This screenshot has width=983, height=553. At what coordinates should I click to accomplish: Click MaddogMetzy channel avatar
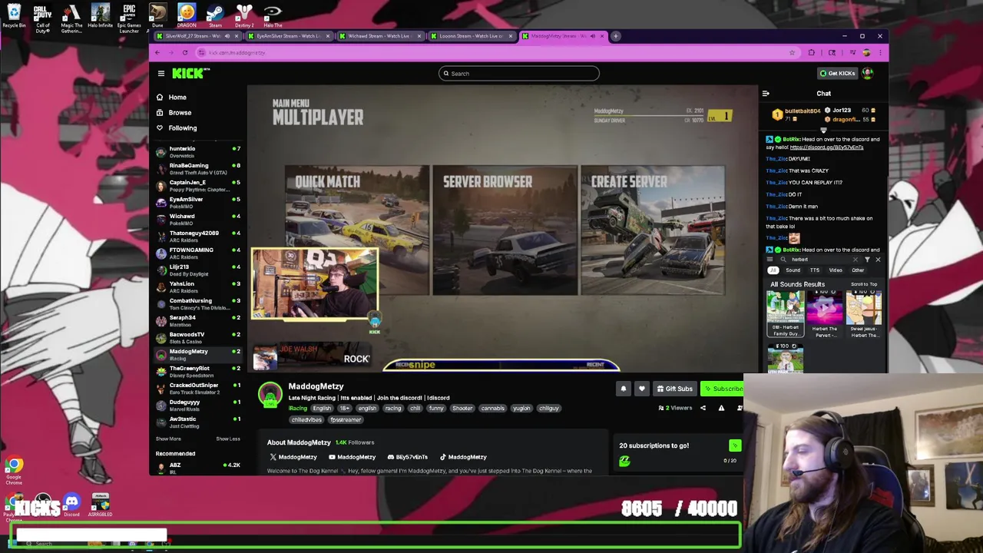270,395
